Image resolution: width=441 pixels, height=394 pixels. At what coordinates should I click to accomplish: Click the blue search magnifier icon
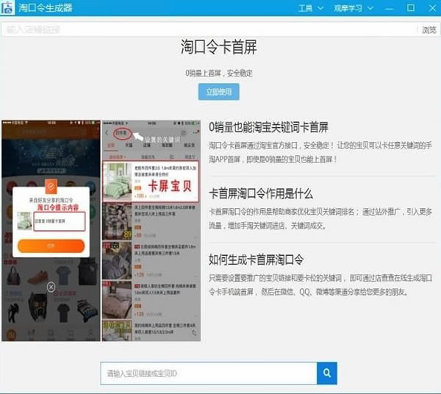327,373
